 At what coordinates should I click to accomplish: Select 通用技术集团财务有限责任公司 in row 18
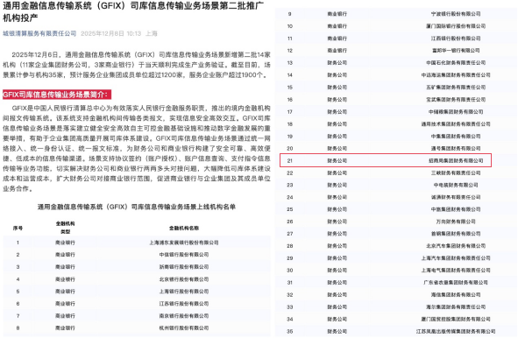pos(456,123)
